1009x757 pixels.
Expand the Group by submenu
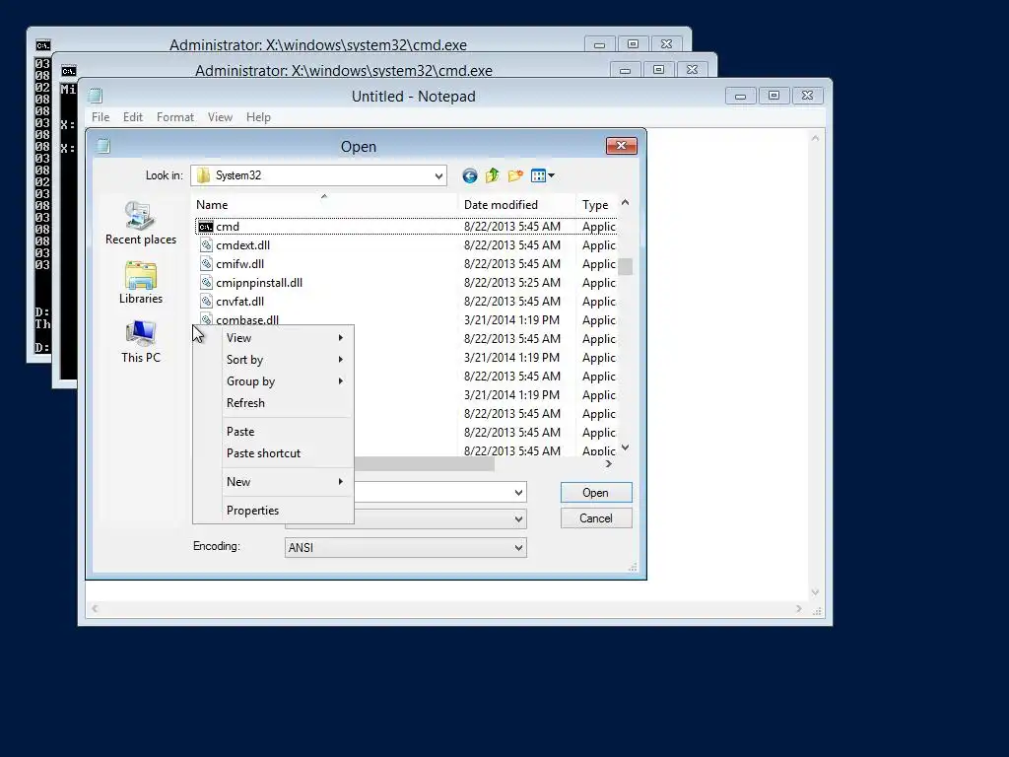pos(286,381)
